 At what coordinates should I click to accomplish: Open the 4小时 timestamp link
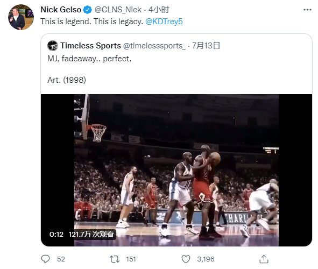159,10
